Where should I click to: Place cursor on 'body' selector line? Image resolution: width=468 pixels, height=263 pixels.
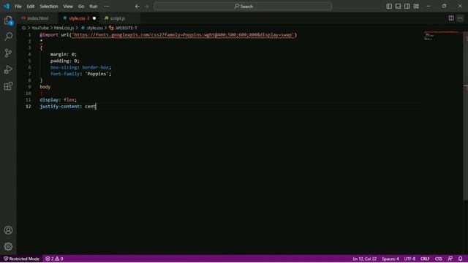coord(45,87)
